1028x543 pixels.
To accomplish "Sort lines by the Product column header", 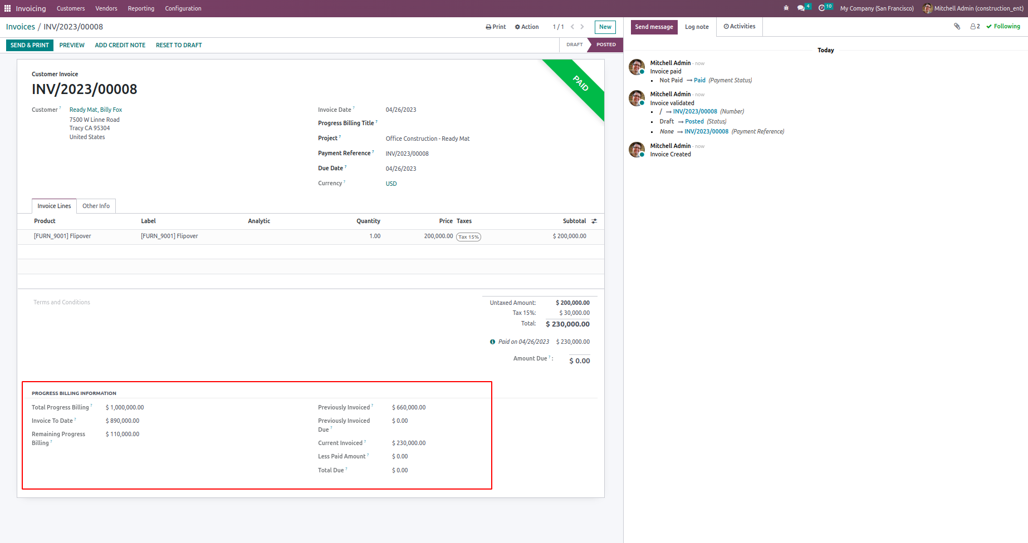I will click(45, 221).
